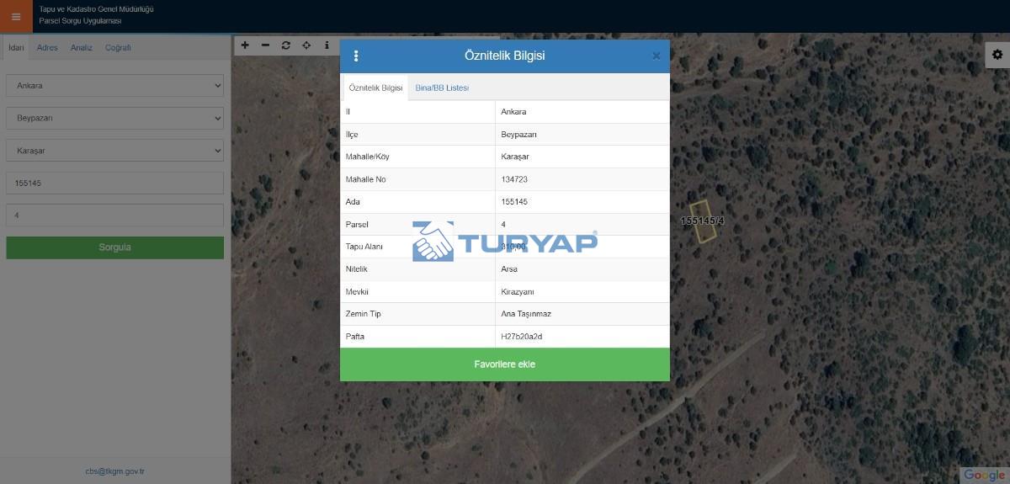Go to the Coğrafi tab
The image size is (1010, 484).
pos(118,48)
